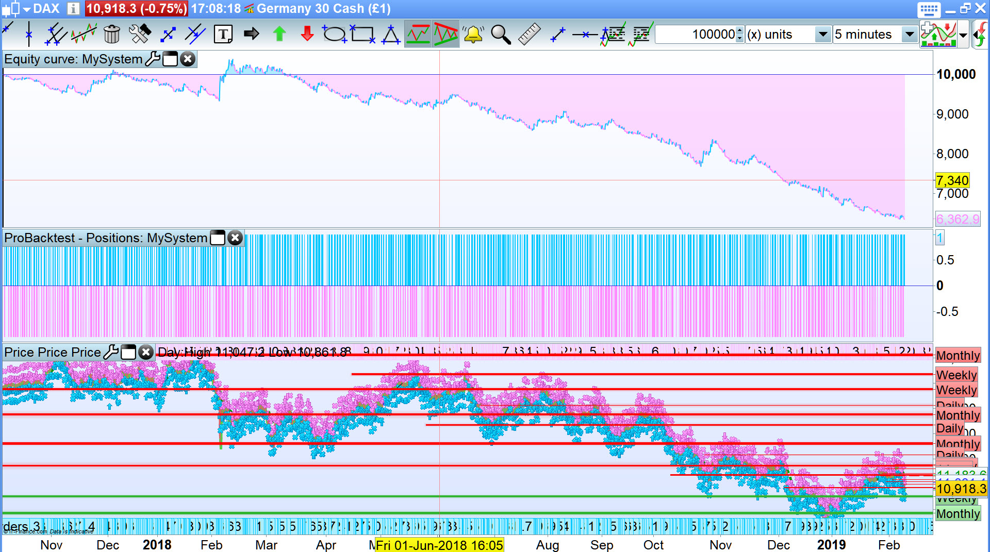990x552 pixels.
Task: Increase the quantity with the up stepper
Action: (x=740, y=30)
